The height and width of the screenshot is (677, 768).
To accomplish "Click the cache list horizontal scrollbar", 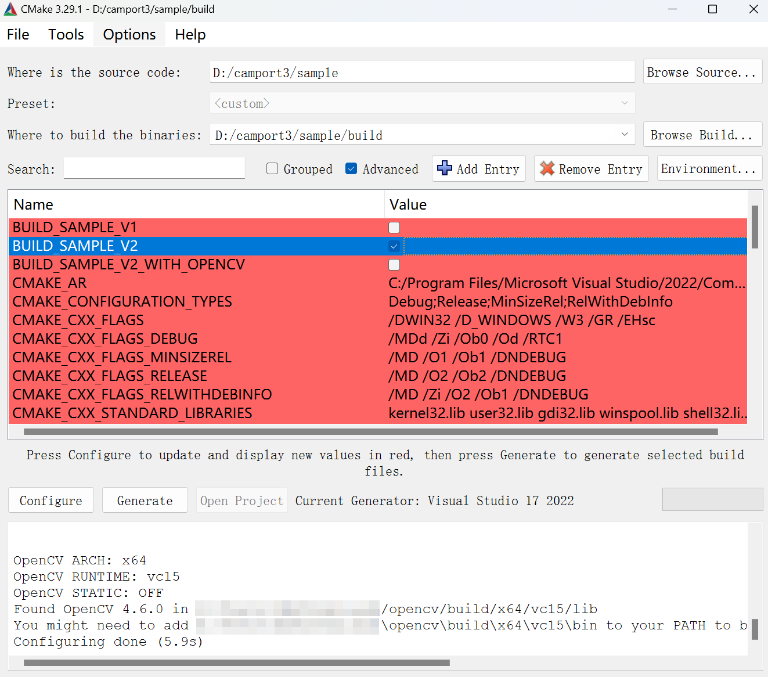I will click(371, 431).
